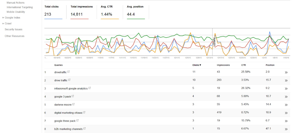Toggle the Avg. CTR metric
Image resolution: width=297 pixels, height=133 pixels.
click(110, 12)
